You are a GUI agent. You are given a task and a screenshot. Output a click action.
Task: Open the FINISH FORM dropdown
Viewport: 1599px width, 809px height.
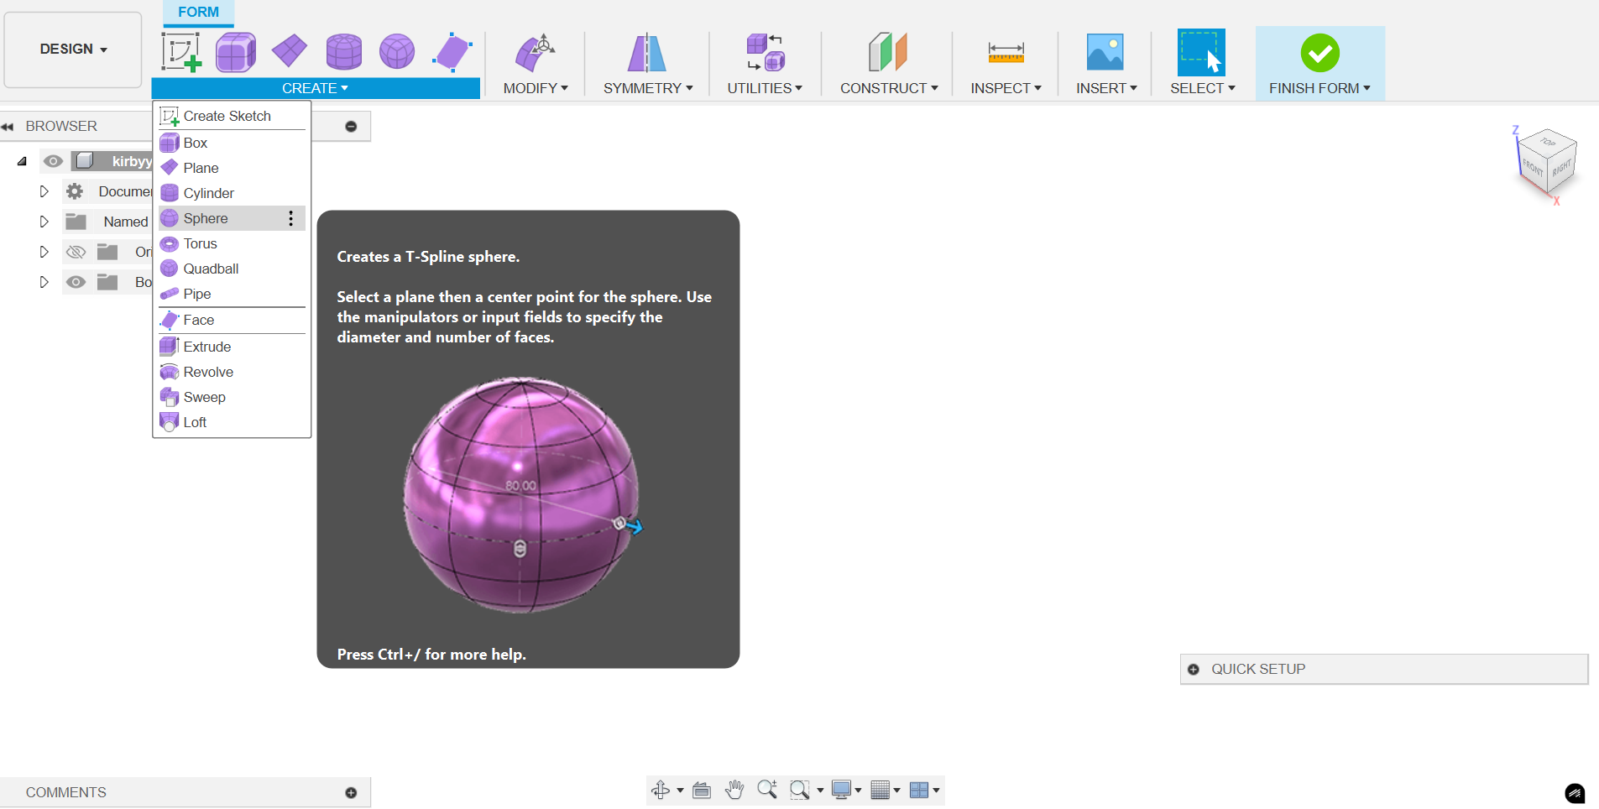pyautogui.click(x=1319, y=88)
